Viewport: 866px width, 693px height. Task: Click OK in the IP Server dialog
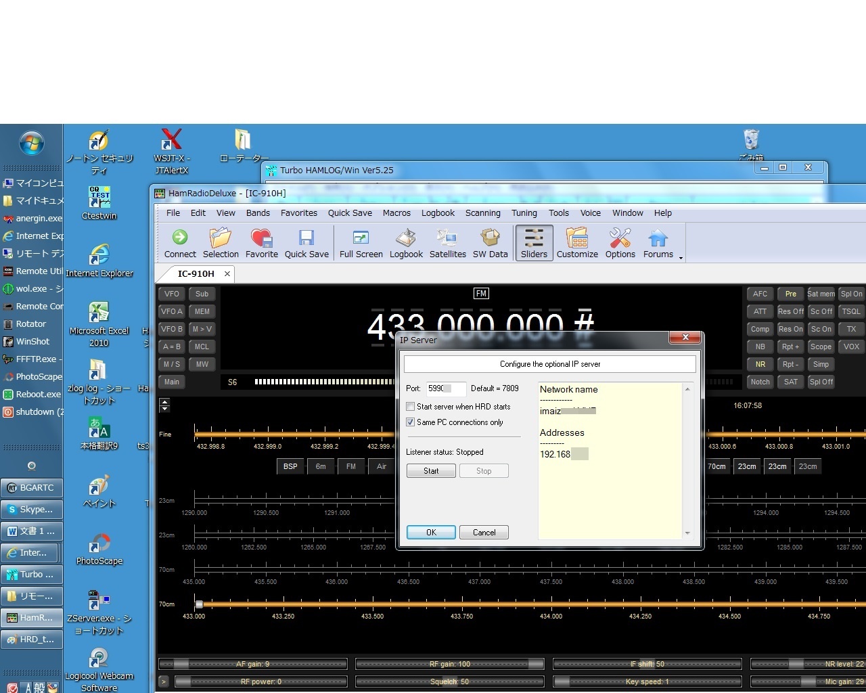click(x=431, y=533)
